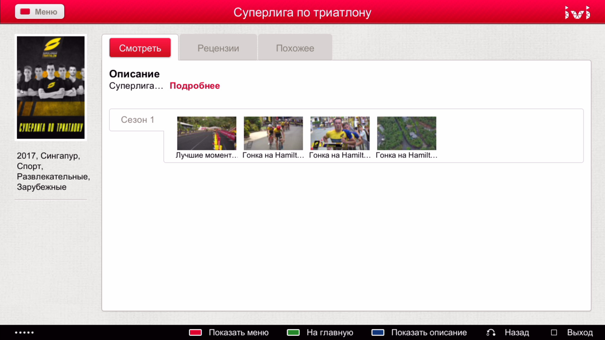Open the aerial view episode thumbnail
Screen dimensions: 605x340
coord(406,133)
